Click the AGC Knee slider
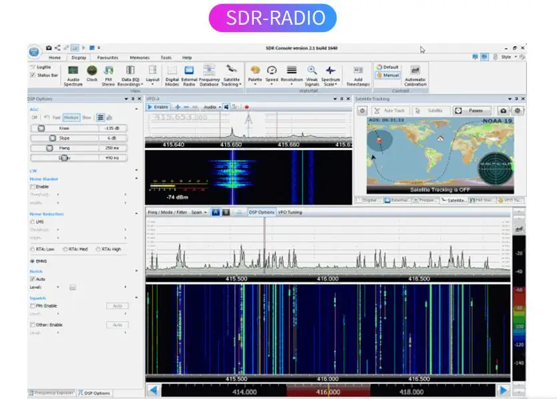557x399 pixels. click(41, 127)
